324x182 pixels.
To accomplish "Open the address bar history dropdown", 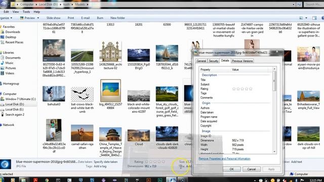I will [294, 5].
